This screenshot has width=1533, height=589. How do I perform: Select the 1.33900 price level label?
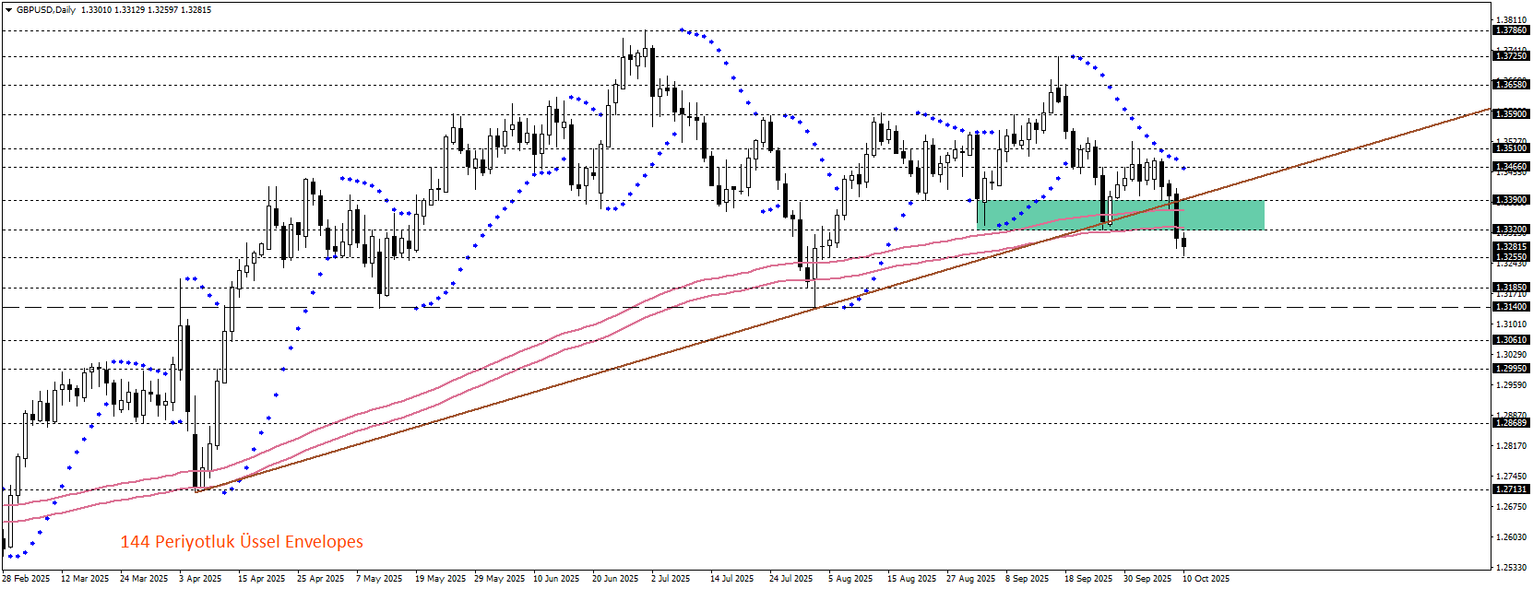[1511, 200]
